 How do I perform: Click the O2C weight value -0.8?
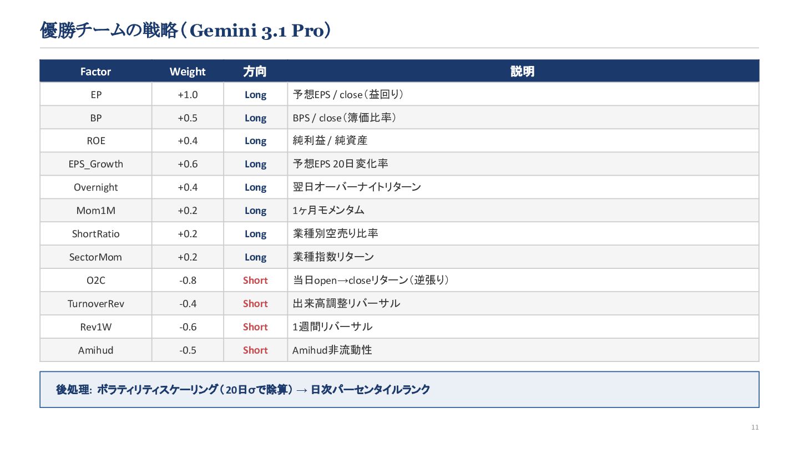pos(188,280)
